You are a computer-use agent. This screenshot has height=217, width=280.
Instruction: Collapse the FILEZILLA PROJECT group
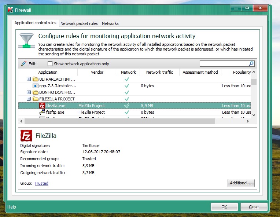click(29, 99)
